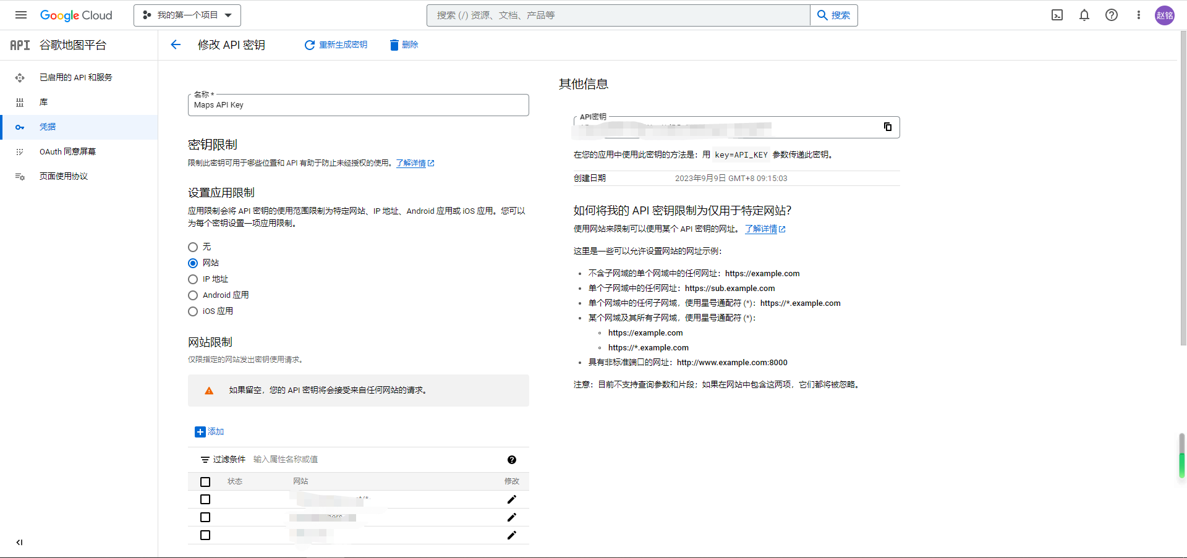This screenshot has width=1187, height=558.
Task: Click the 创建日期 timestamp value
Action: coord(731,179)
